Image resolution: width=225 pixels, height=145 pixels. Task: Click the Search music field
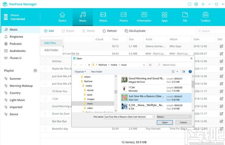[x=174, y=65]
